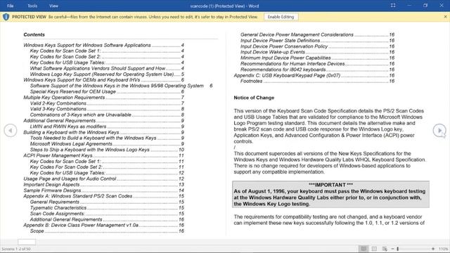Click 'Sample Firmware Designs' entry
Viewport: 450px width, 253px height.
click(103, 190)
